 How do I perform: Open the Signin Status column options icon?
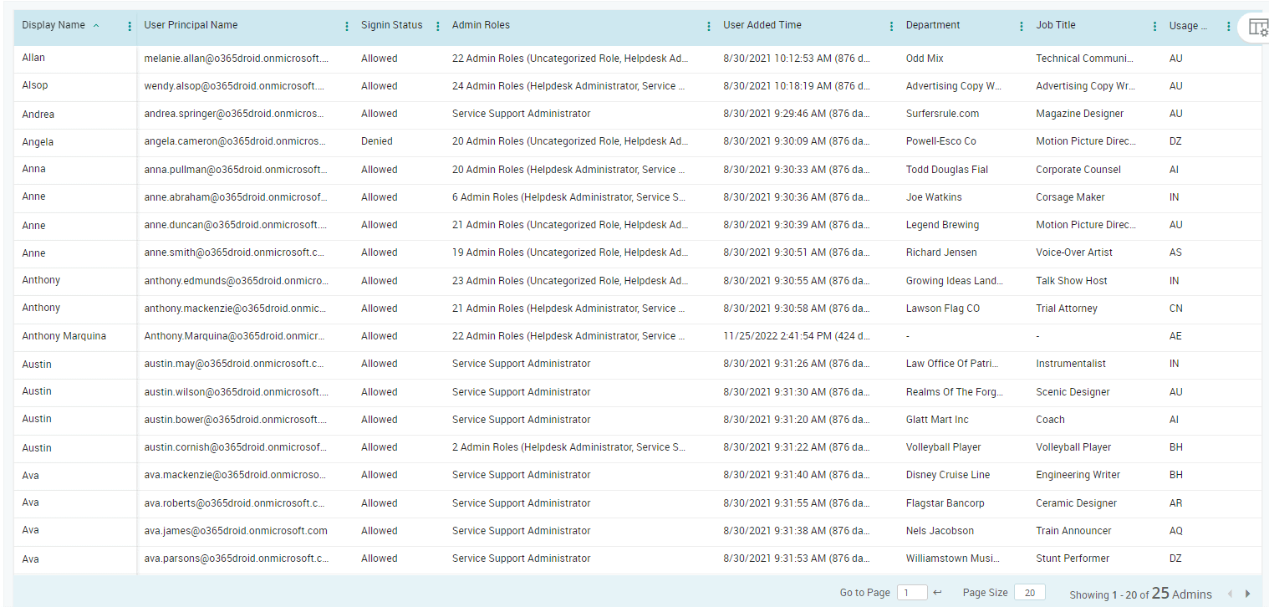[x=437, y=25]
